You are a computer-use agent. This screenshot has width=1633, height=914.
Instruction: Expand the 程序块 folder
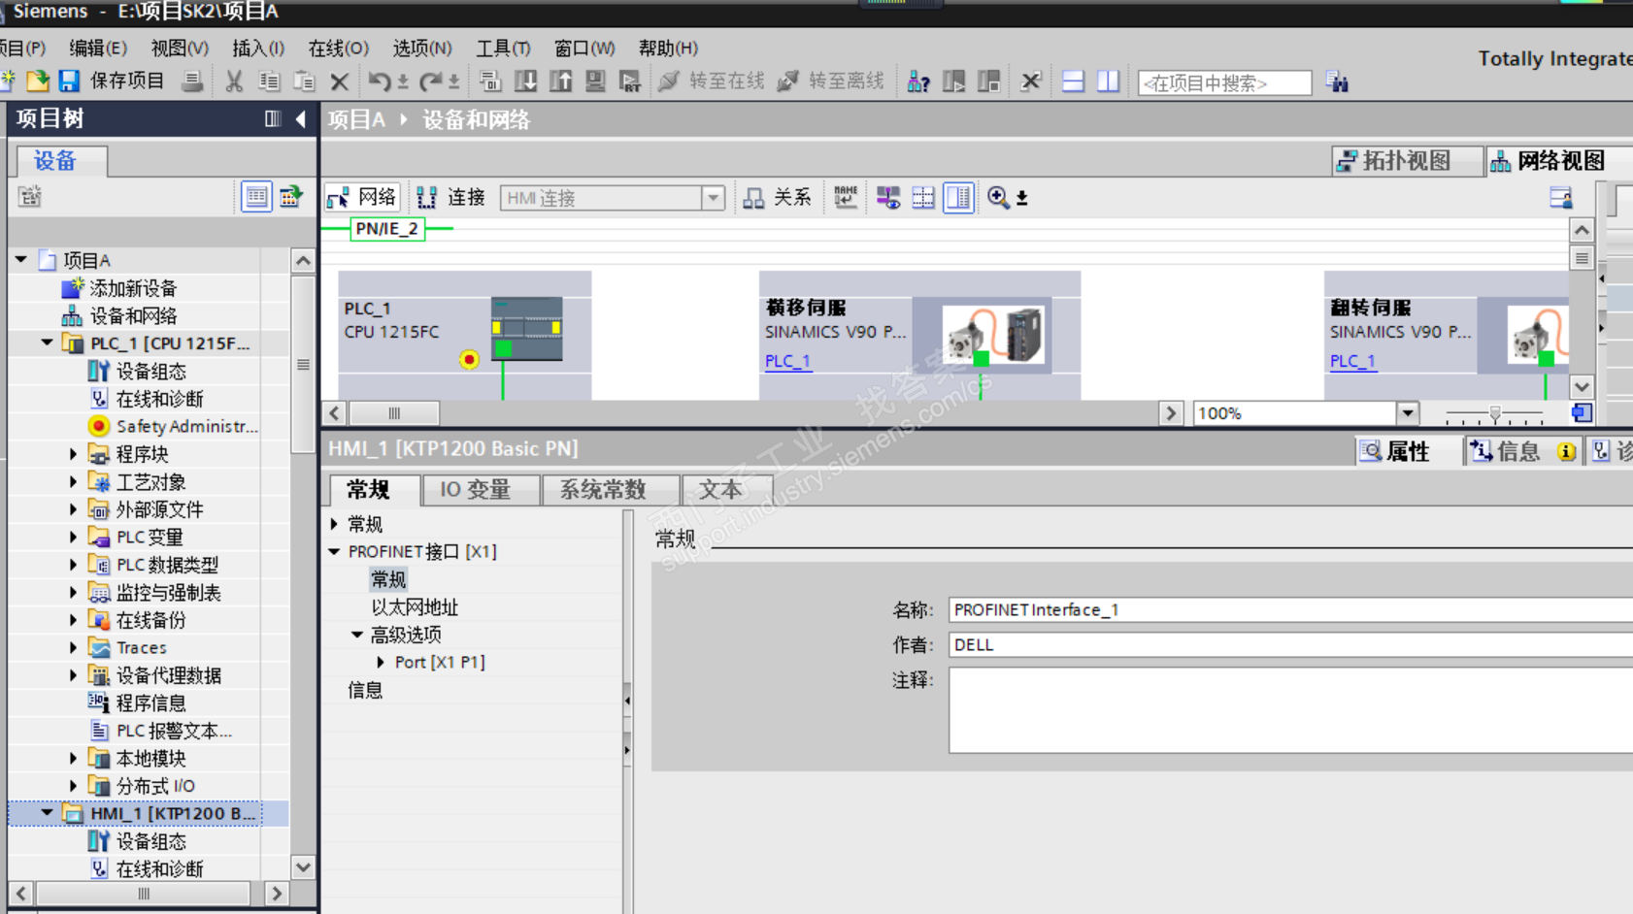73,454
